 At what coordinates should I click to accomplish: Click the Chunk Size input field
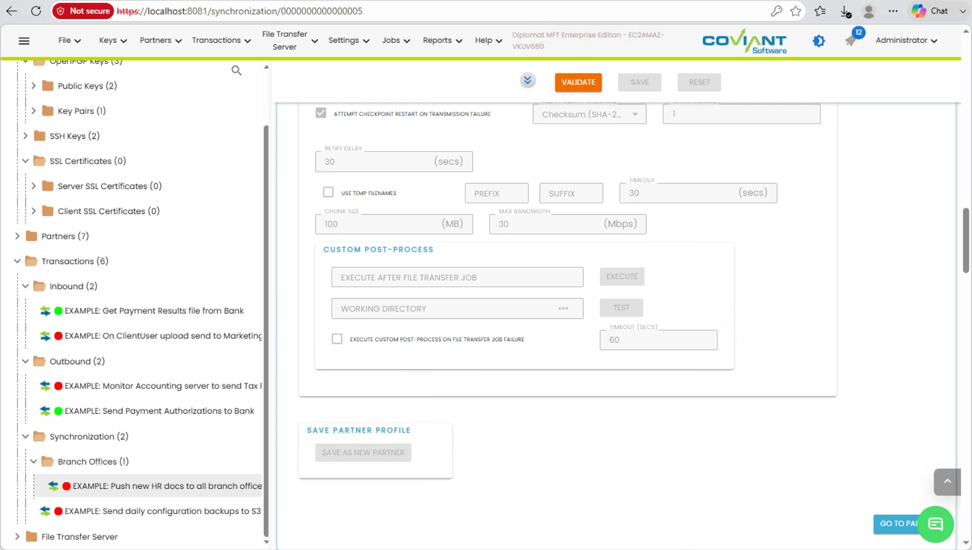(x=394, y=224)
